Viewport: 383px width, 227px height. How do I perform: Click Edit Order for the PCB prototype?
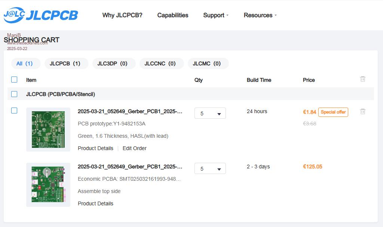point(134,148)
